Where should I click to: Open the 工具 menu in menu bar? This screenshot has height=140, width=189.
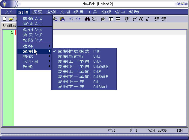pos(92,12)
